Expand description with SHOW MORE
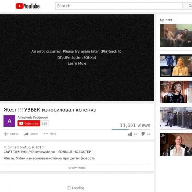 click(x=77, y=168)
